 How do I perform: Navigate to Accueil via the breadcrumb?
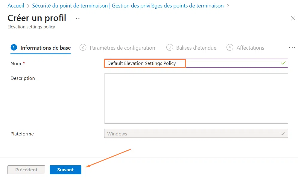[16, 5]
